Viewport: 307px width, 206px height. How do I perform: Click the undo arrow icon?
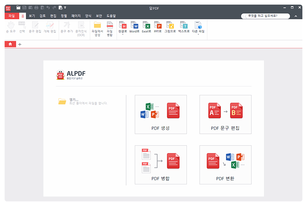(48, 8)
